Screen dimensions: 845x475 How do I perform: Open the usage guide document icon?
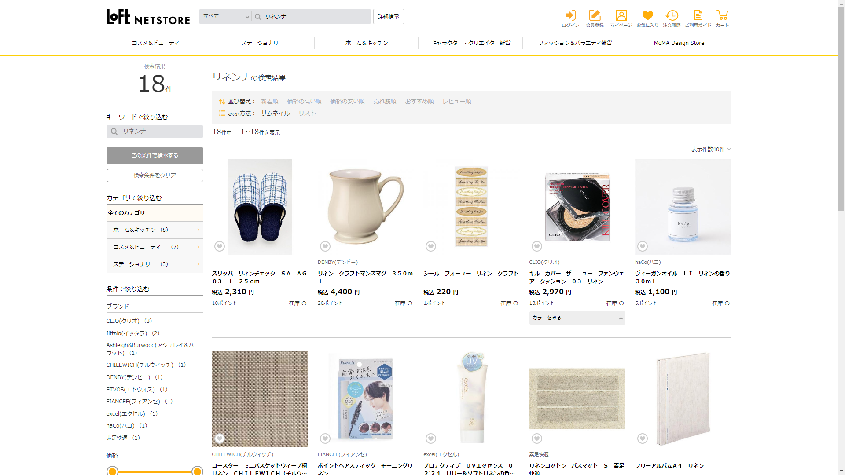tap(698, 16)
